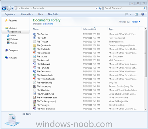The height and width of the screenshot is (129, 148).
Task: Open the Share with menu
Action: coord(27,14)
